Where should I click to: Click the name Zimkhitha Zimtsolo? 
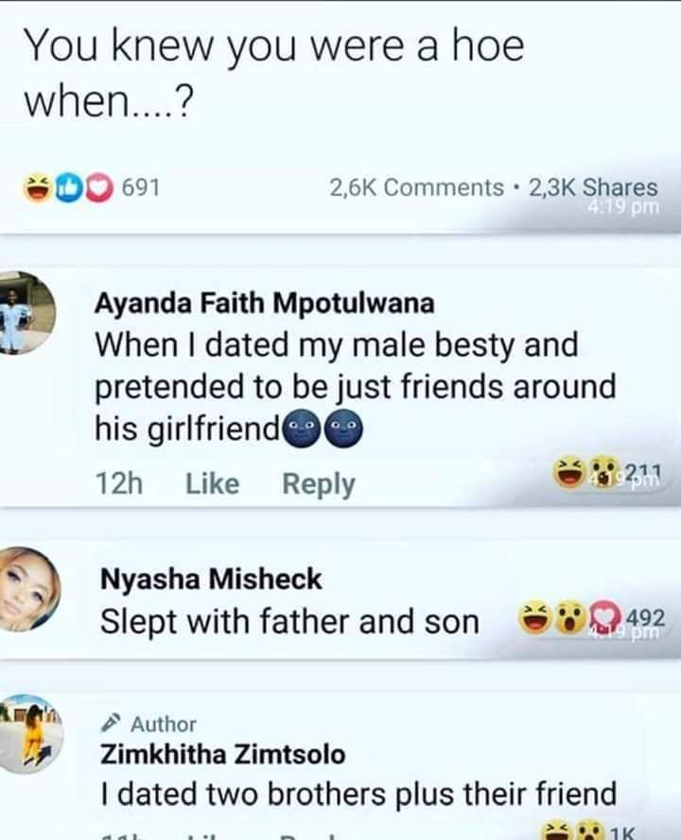(222, 755)
